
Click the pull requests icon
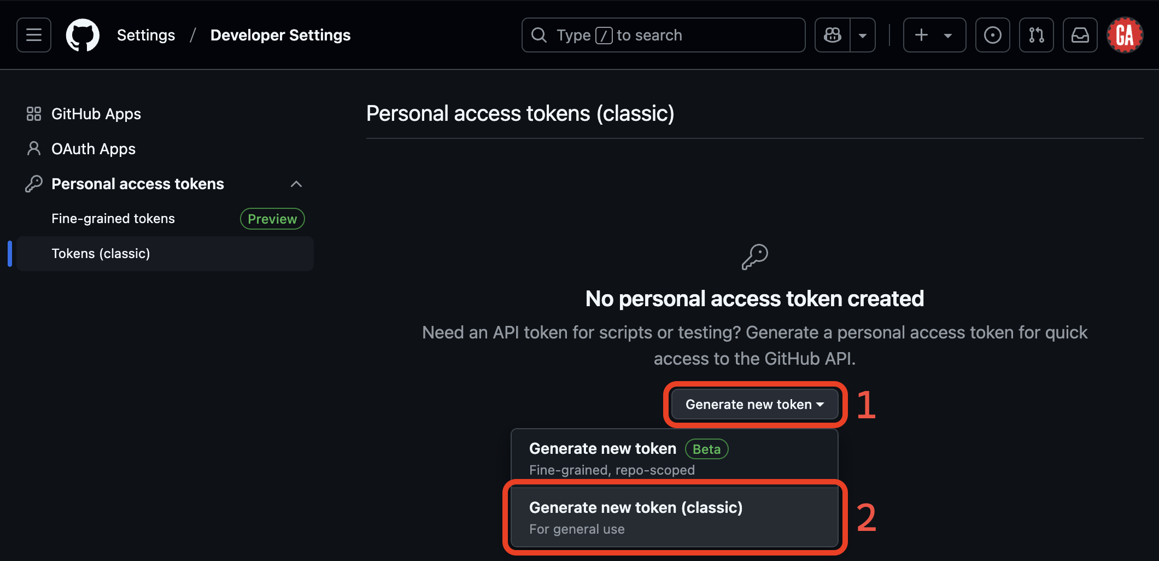(x=1037, y=35)
